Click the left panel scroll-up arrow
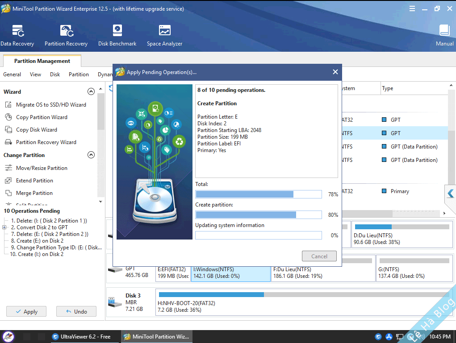Viewport: 456px width, 343px height. [100, 89]
